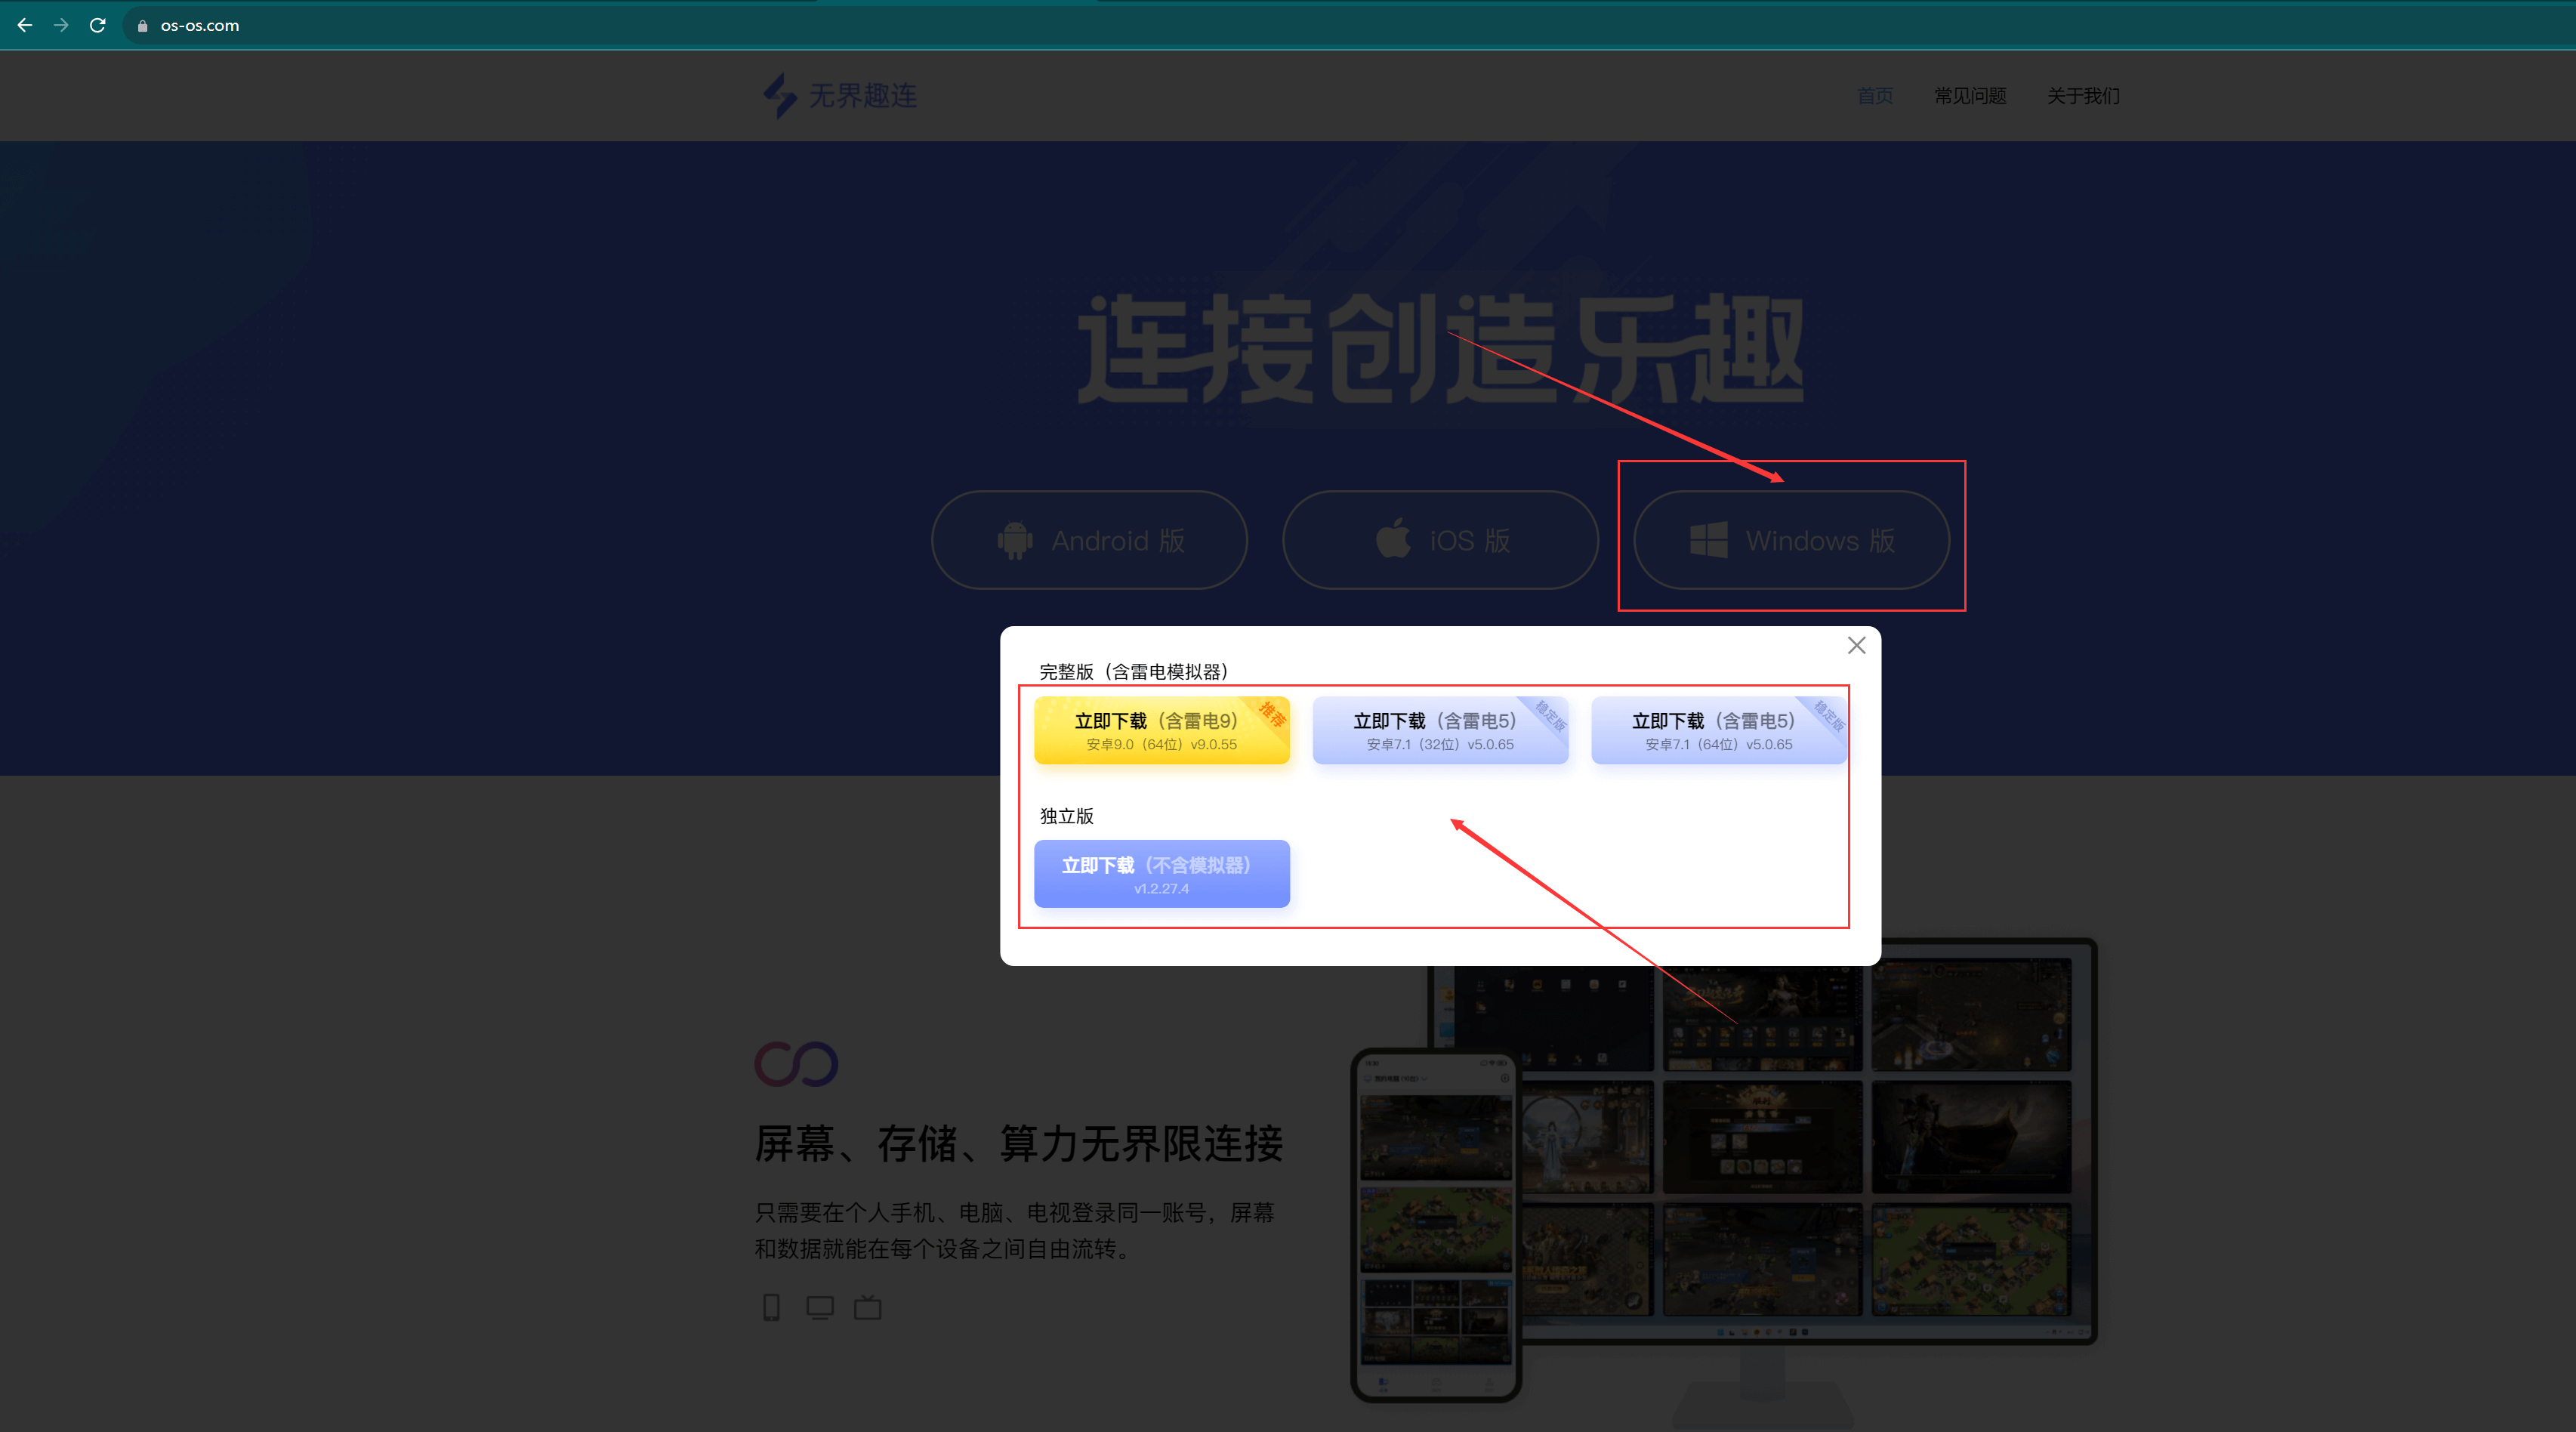Click the monitor device icon
The height and width of the screenshot is (1432, 2576).
[x=819, y=1307]
